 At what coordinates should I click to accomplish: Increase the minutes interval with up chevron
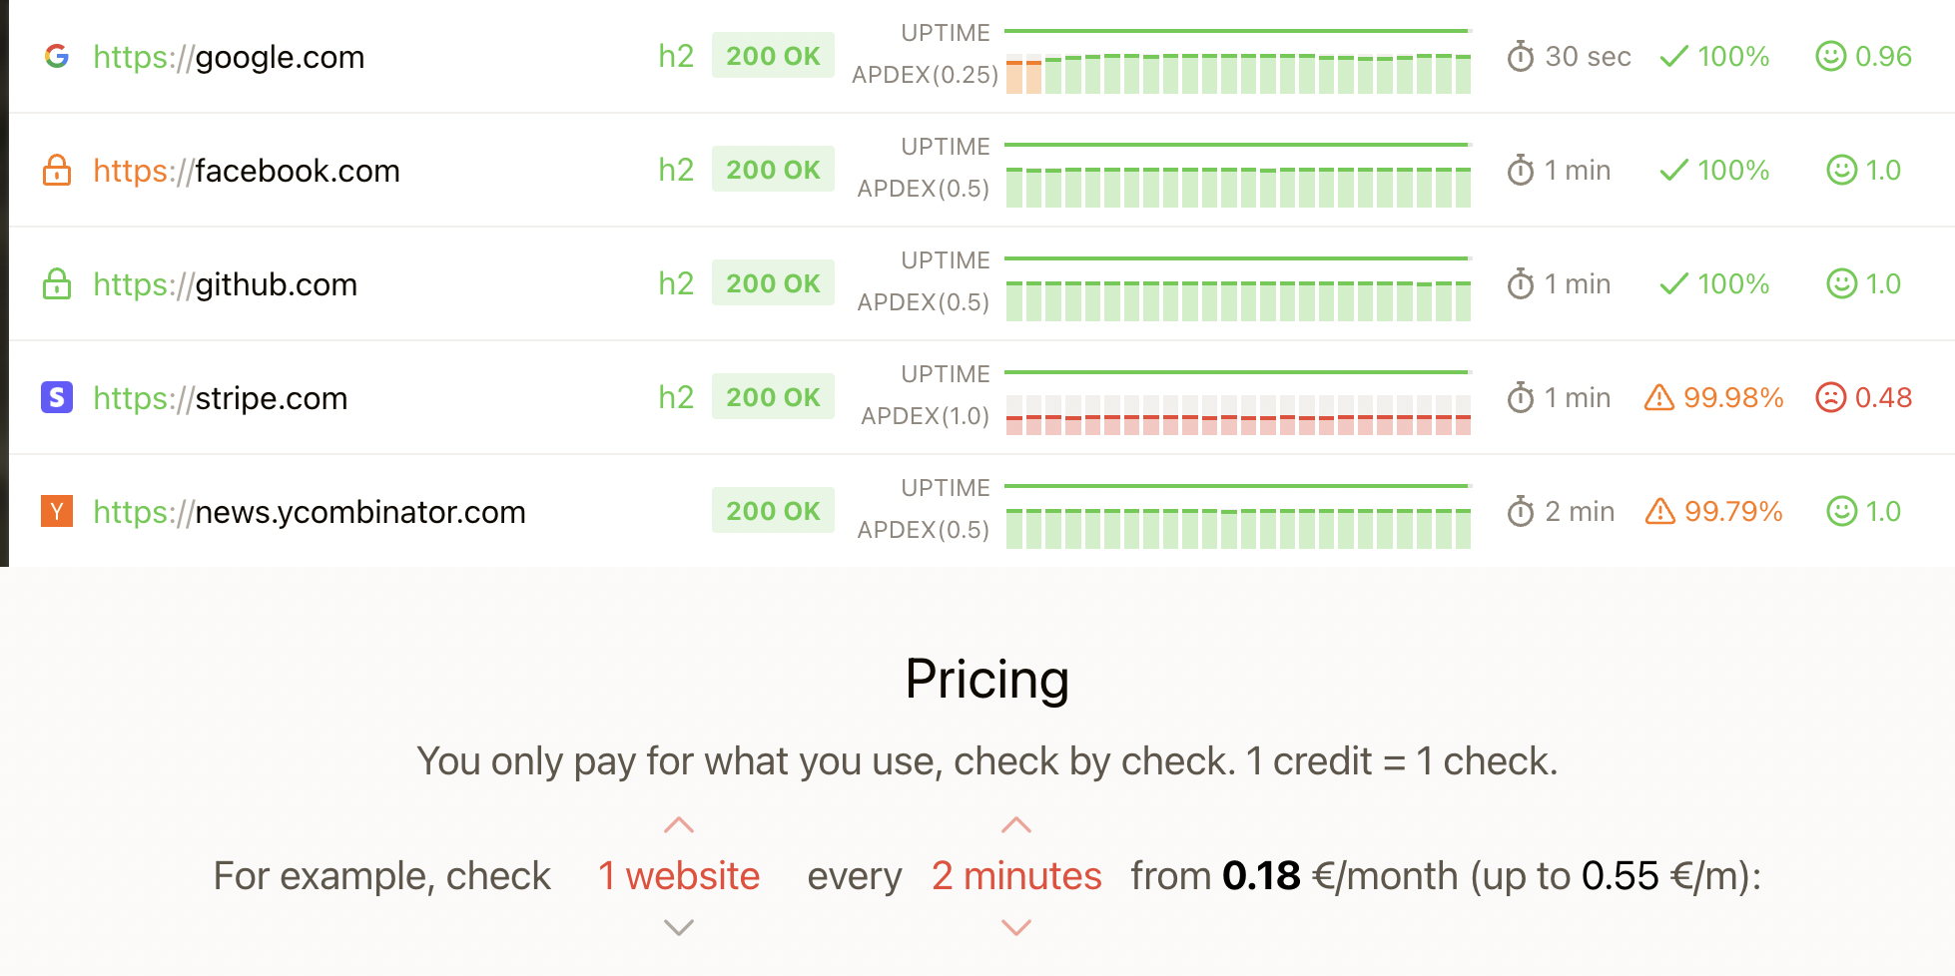coord(1016,825)
